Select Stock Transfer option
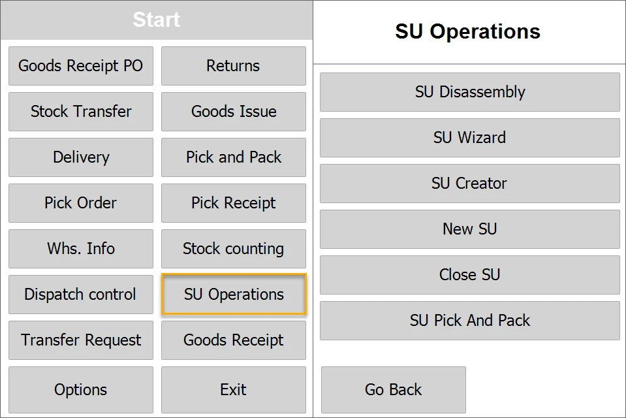The height and width of the screenshot is (418, 626). [81, 112]
